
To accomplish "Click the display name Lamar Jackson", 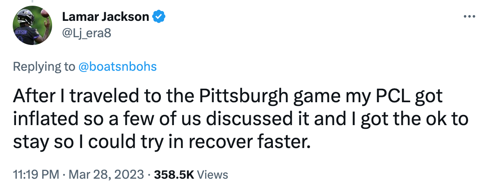I will tap(105, 17).
